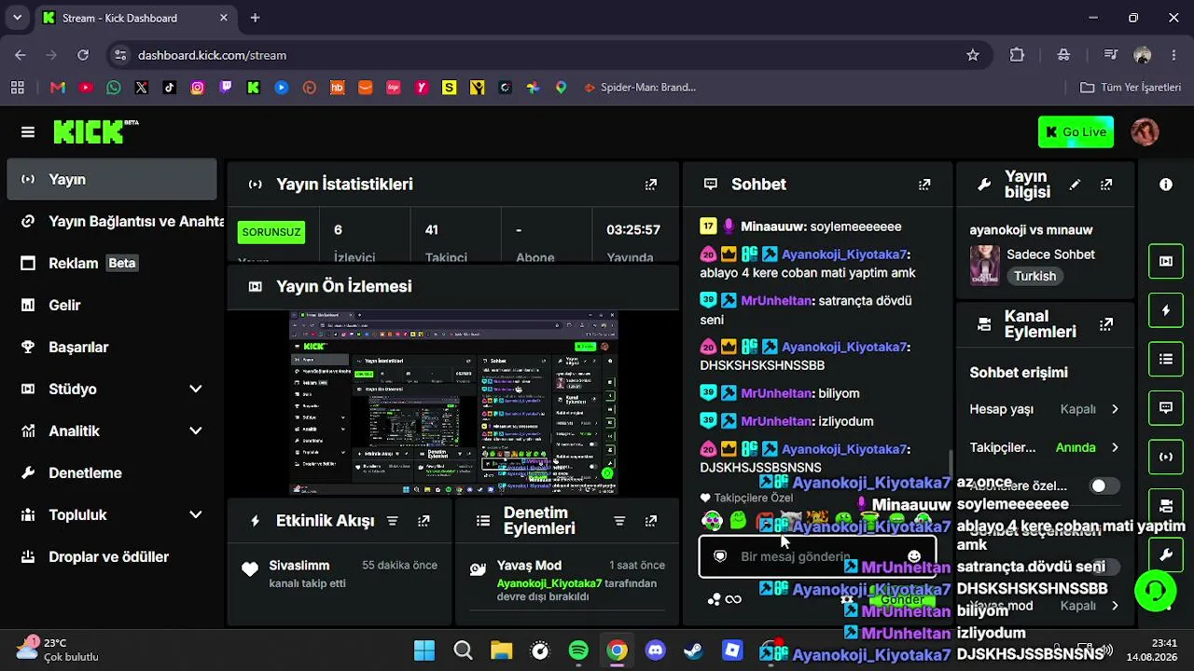
Task: Click the Sivaslimm follower name in activity feed
Action: (x=299, y=566)
